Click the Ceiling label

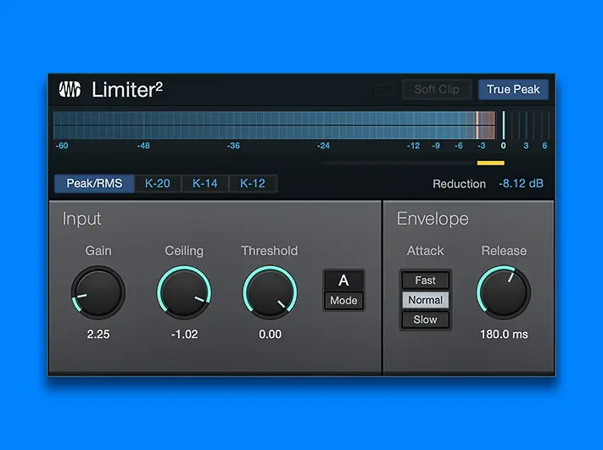[184, 251]
